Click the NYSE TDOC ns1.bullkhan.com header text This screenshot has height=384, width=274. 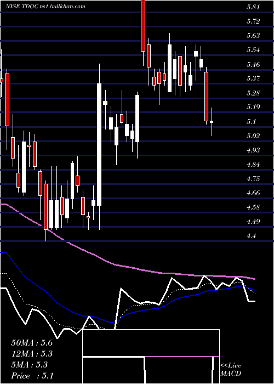(45, 7)
